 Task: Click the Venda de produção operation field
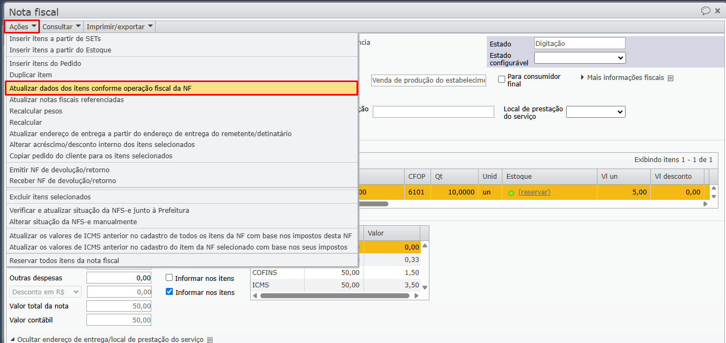428,80
